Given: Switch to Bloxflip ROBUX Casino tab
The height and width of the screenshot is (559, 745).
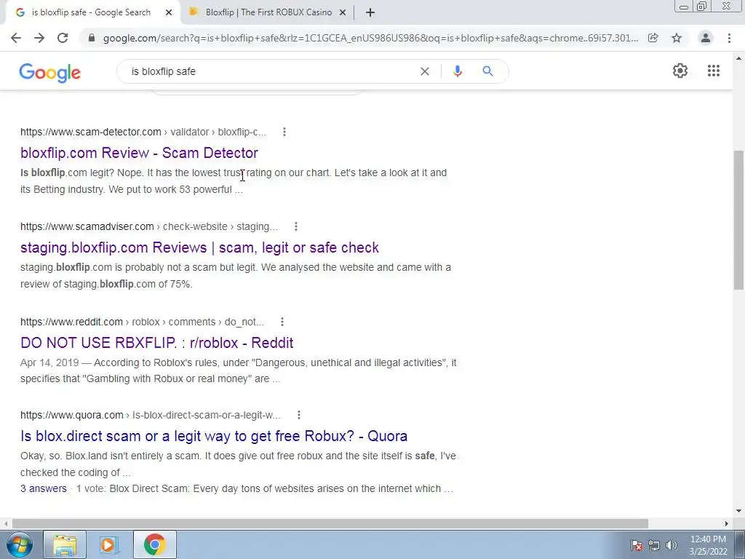Looking at the screenshot, I should click(x=268, y=12).
